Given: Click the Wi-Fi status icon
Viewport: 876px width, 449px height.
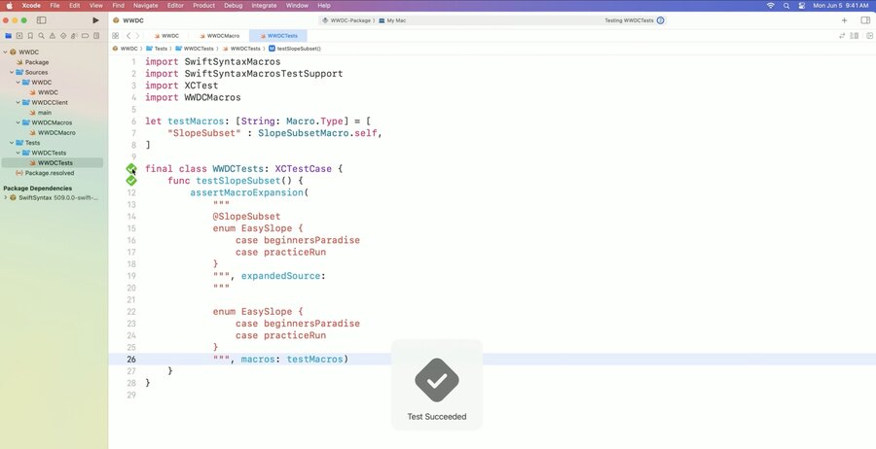Looking at the screenshot, I should point(771,6).
